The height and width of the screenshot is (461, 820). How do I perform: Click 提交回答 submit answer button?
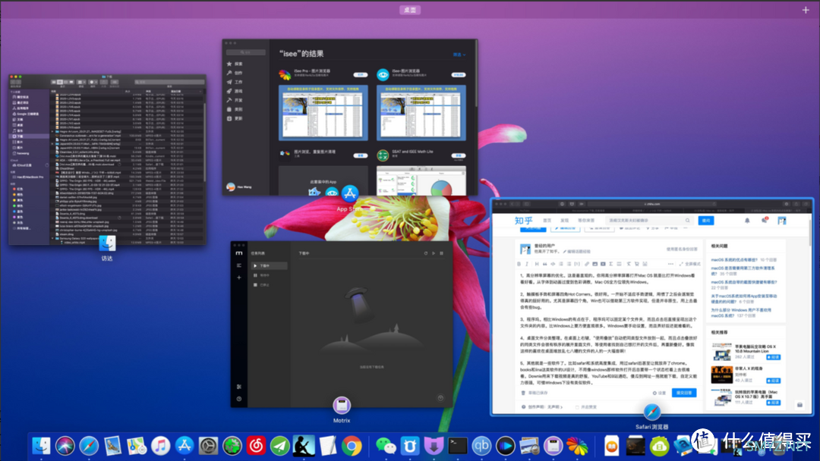[x=684, y=393]
